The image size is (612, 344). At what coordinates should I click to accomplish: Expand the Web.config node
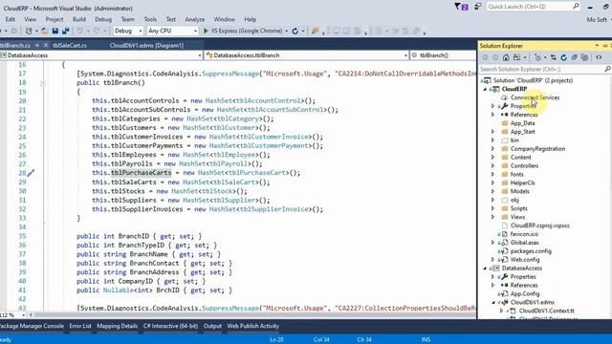pos(493,260)
